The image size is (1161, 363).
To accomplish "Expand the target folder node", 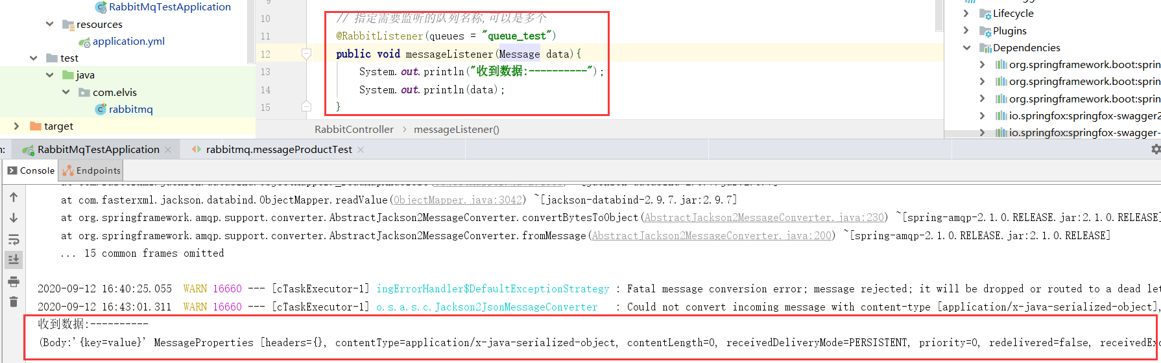I will [x=17, y=126].
